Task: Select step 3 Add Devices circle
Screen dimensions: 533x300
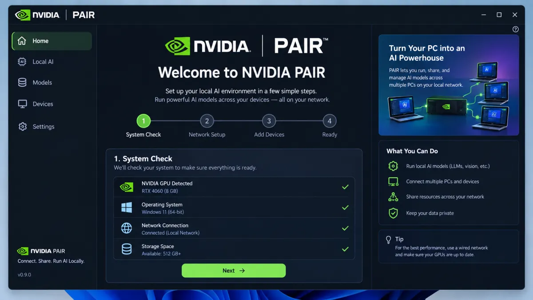Action: 269,121
